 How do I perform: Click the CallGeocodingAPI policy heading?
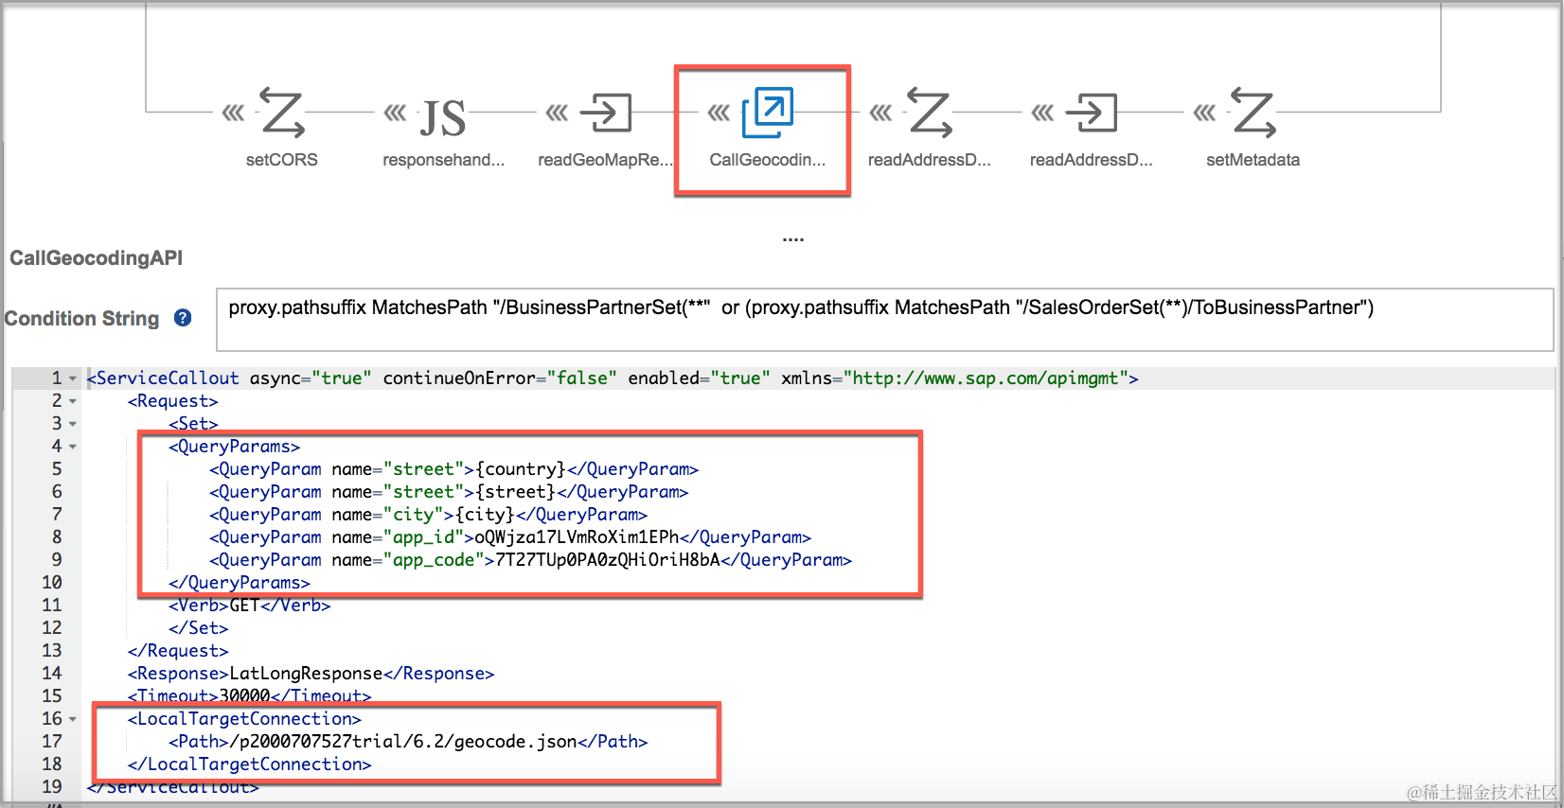click(x=97, y=258)
